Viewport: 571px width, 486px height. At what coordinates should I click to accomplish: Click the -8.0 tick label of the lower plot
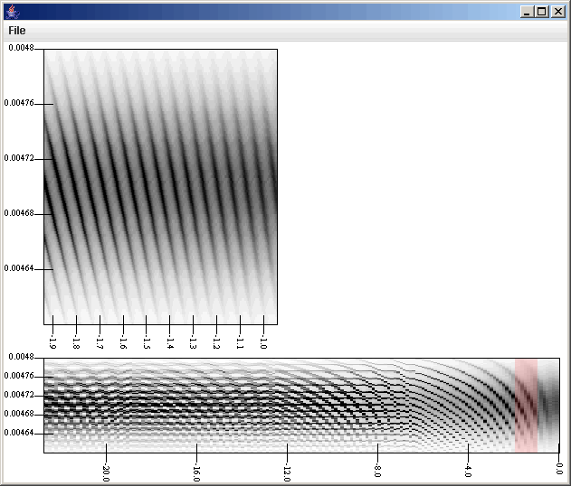[x=377, y=470]
